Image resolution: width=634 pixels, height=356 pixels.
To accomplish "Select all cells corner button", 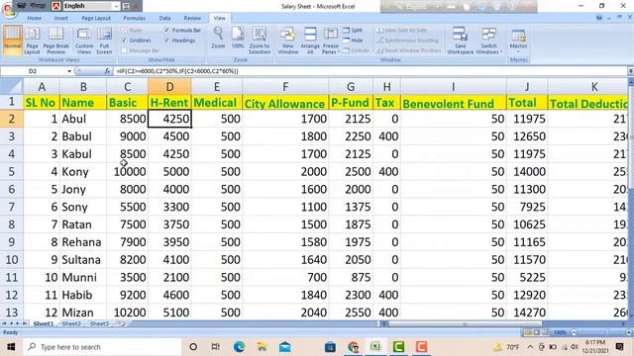I will pos(11,86).
